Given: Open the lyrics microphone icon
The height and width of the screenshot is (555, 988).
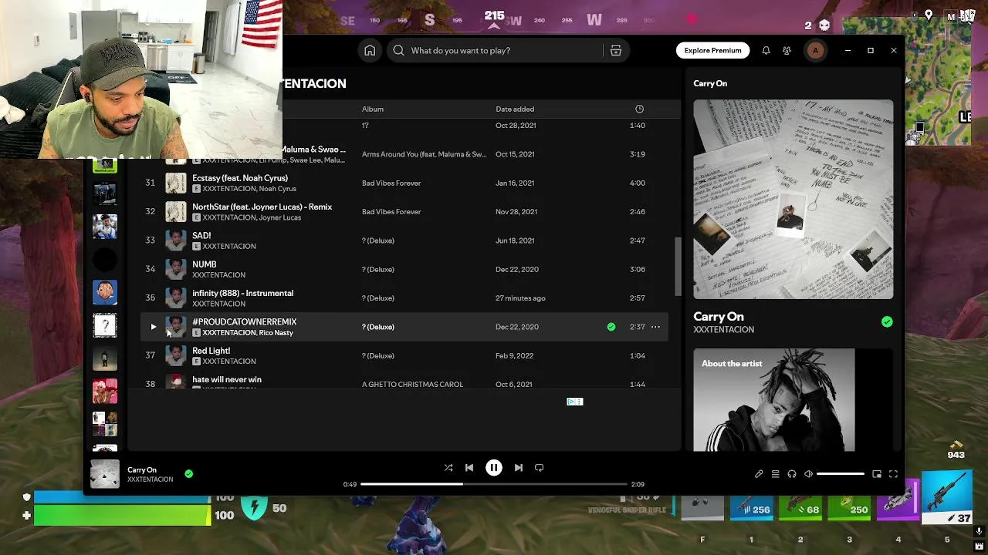Looking at the screenshot, I should pos(759,474).
